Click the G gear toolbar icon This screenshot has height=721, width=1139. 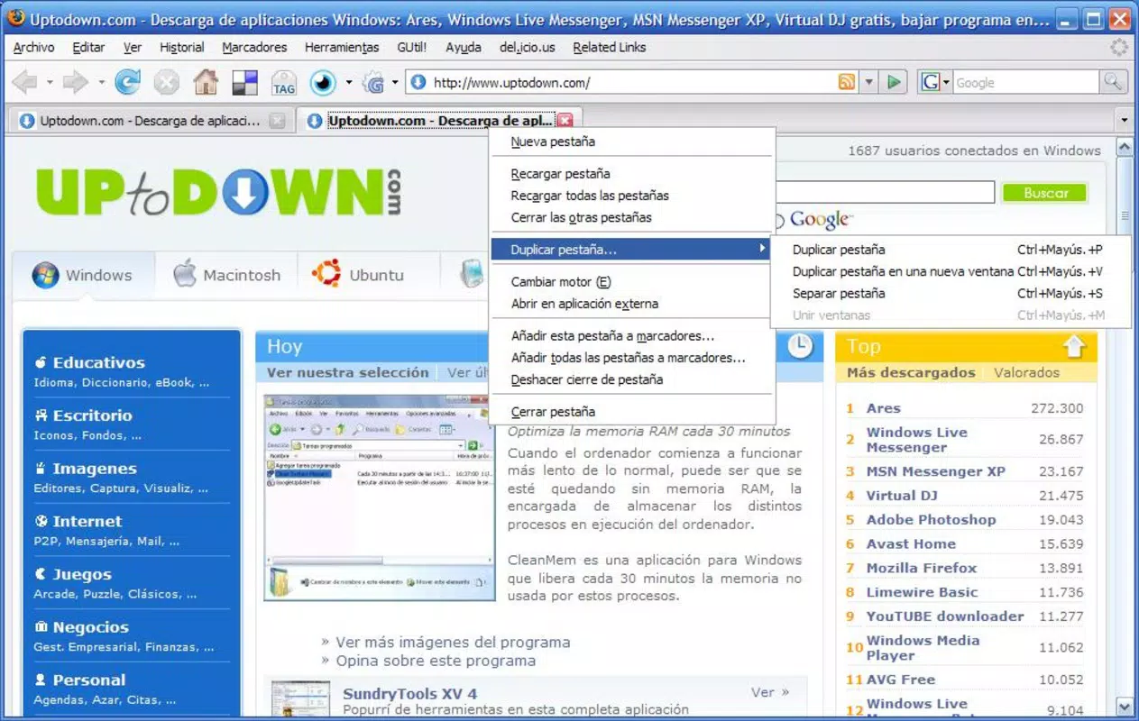pos(373,83)
